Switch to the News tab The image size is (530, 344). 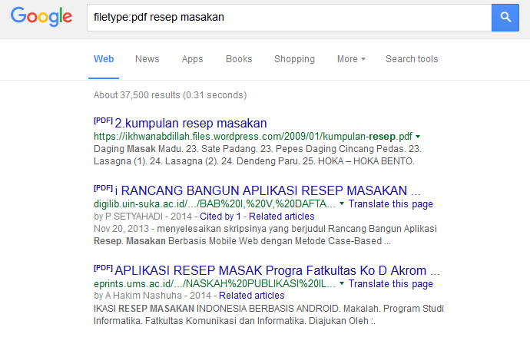tap(147, 59)
